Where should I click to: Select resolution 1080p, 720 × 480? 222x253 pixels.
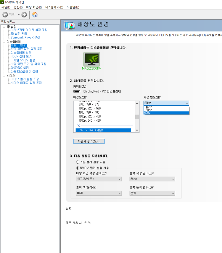(90, 117)
